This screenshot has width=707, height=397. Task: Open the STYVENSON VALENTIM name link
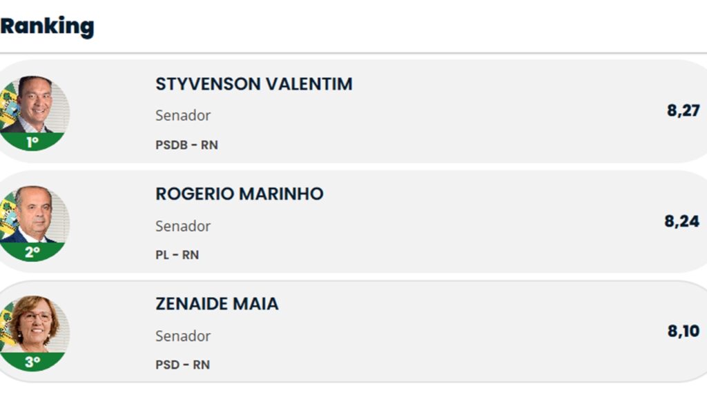pos(254,84)
